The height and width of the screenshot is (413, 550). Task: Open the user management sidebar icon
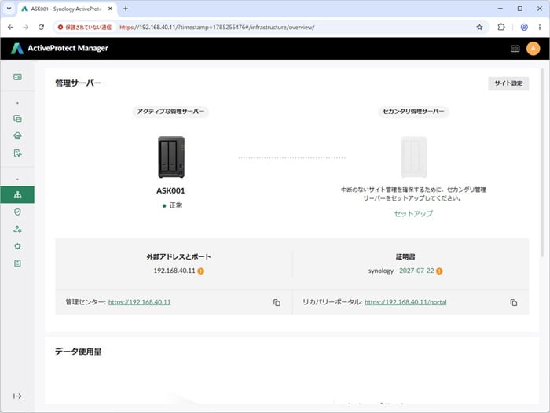(x=17, y=229)
